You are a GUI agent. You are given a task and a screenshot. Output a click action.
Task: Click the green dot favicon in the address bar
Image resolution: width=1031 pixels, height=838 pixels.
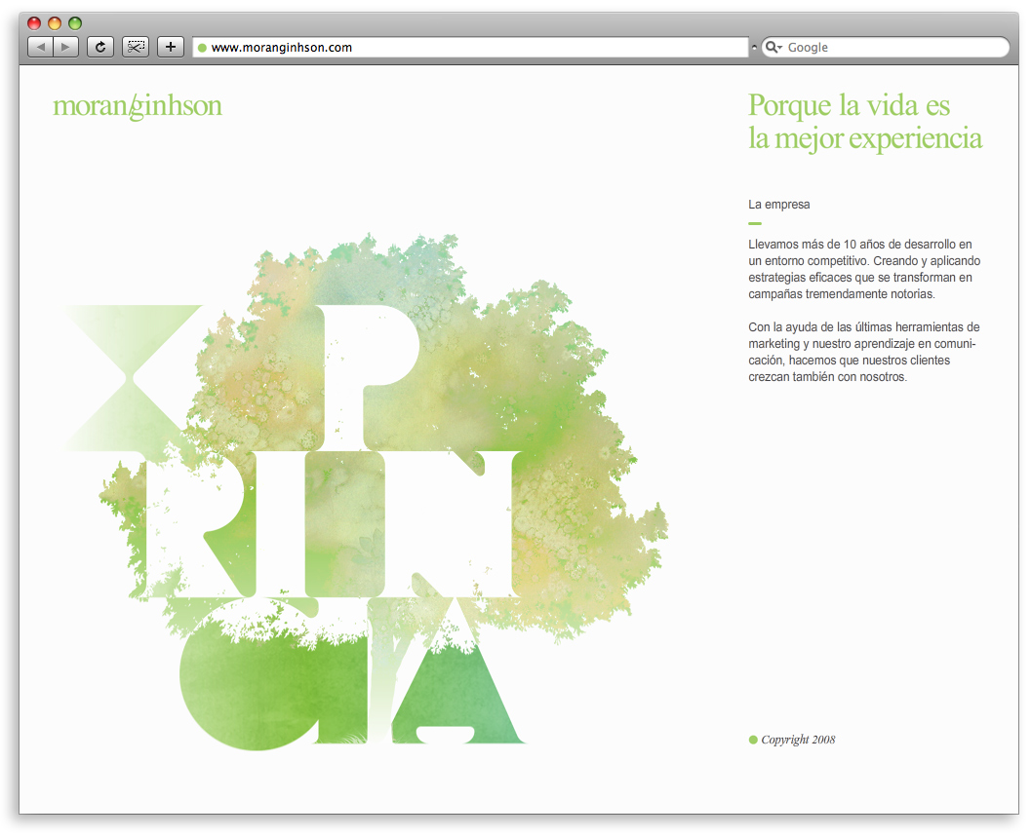pyautogui.click(x=202, y=48)
